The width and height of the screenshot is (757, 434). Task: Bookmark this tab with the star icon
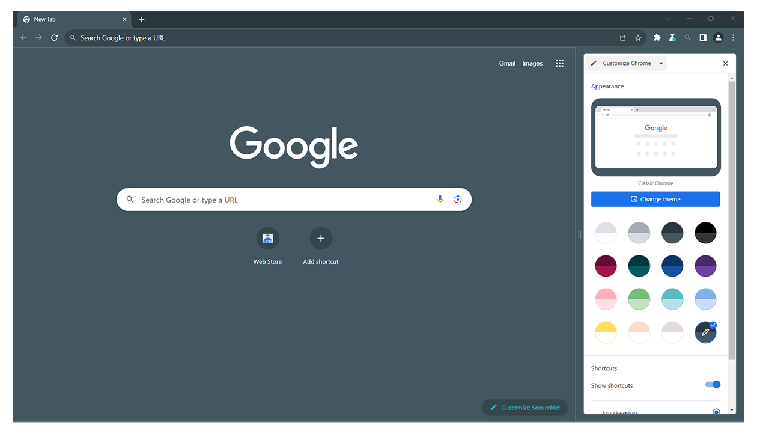coord(638,38)
